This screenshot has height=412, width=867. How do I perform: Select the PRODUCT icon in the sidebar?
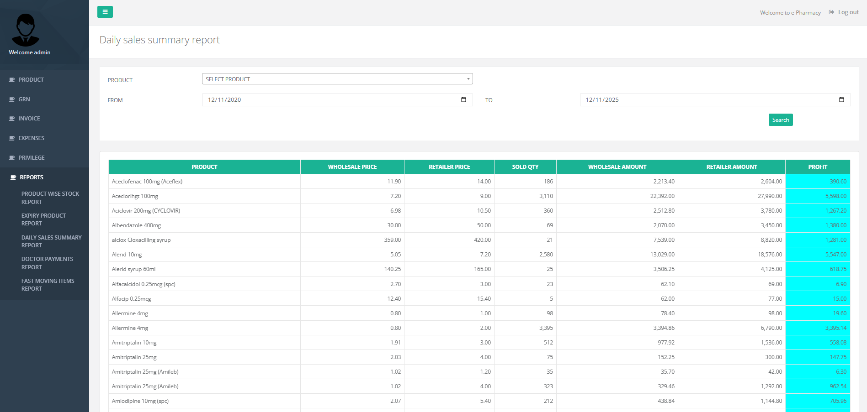click(12, 79)
